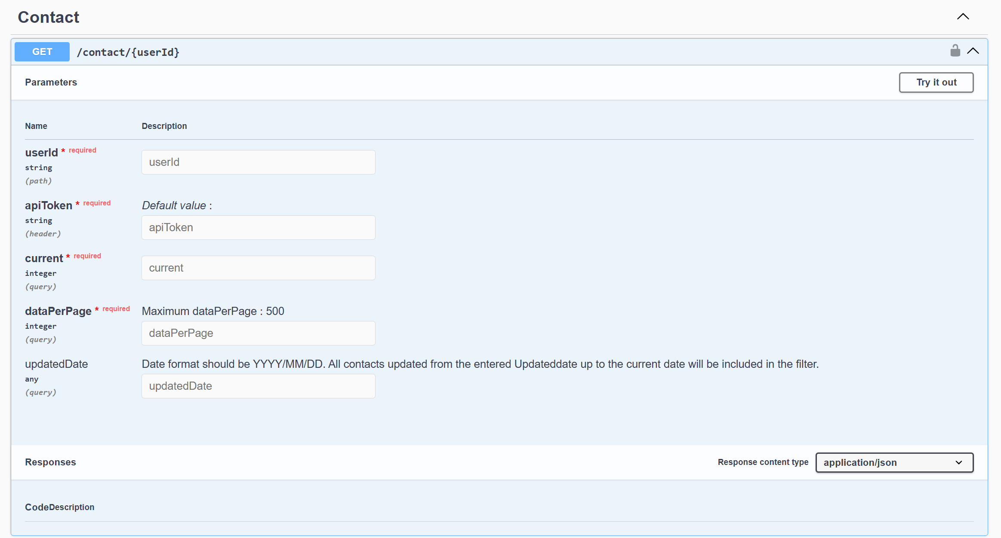Image resolution: width=1001 pixels, height=538 pixels.
Task: Click the dataPerPage parameter name label
Action: point(58,311)
